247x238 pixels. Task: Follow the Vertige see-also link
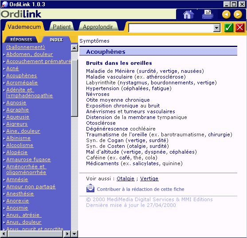[x=149, y=178]
